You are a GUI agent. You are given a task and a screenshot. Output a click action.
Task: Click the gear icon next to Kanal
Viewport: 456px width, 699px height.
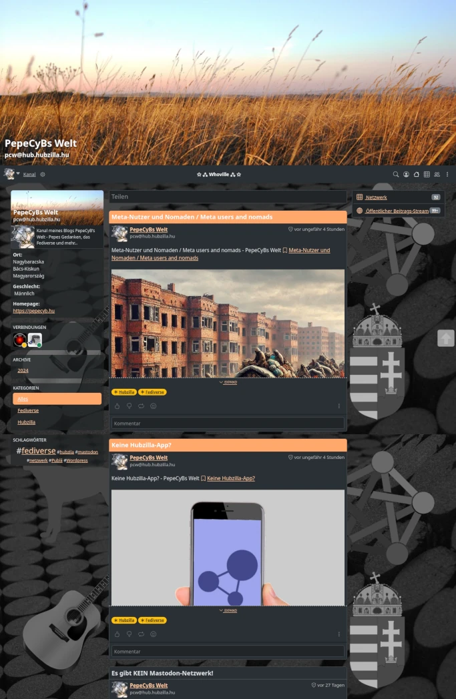coord(43,175)
